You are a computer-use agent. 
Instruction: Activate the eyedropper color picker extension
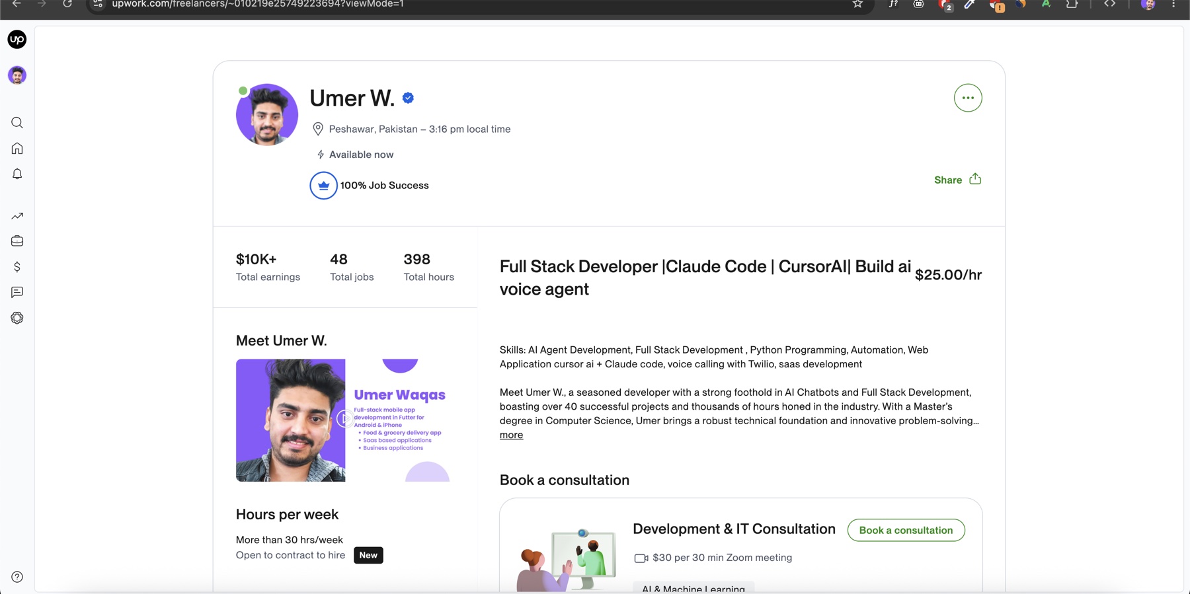pyautogui.click(x=970, y=4)
